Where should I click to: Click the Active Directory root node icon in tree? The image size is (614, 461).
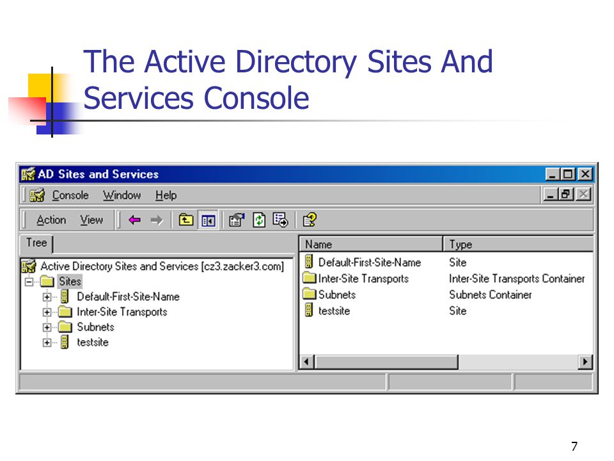coord(29,266)
